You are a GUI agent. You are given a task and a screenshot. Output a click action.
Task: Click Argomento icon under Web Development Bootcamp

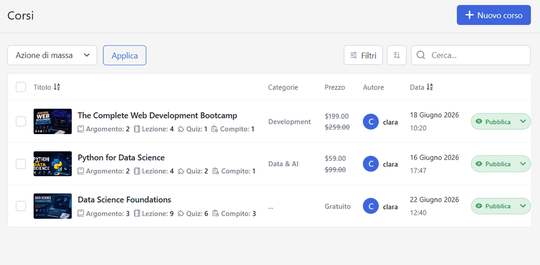[81, 129]
